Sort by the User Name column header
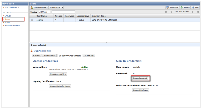The height and width of the screenshot is (109, 202). point(44,16)
